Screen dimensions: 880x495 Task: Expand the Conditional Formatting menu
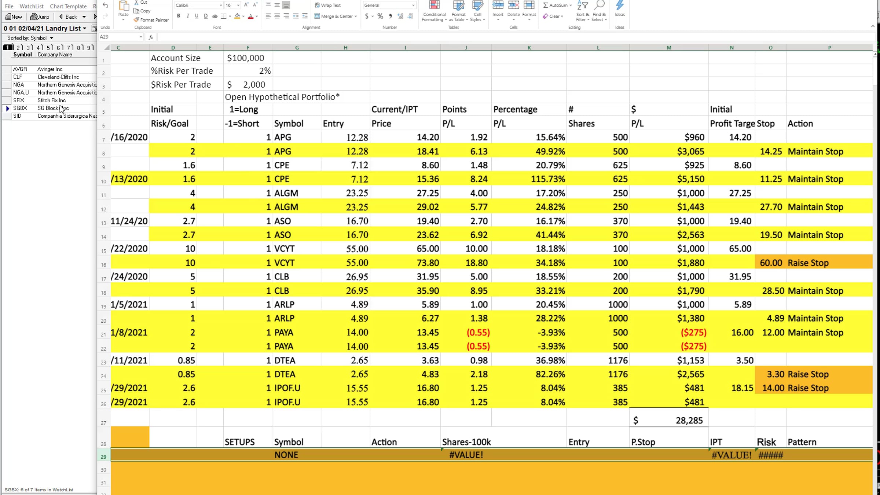(434, 11)
